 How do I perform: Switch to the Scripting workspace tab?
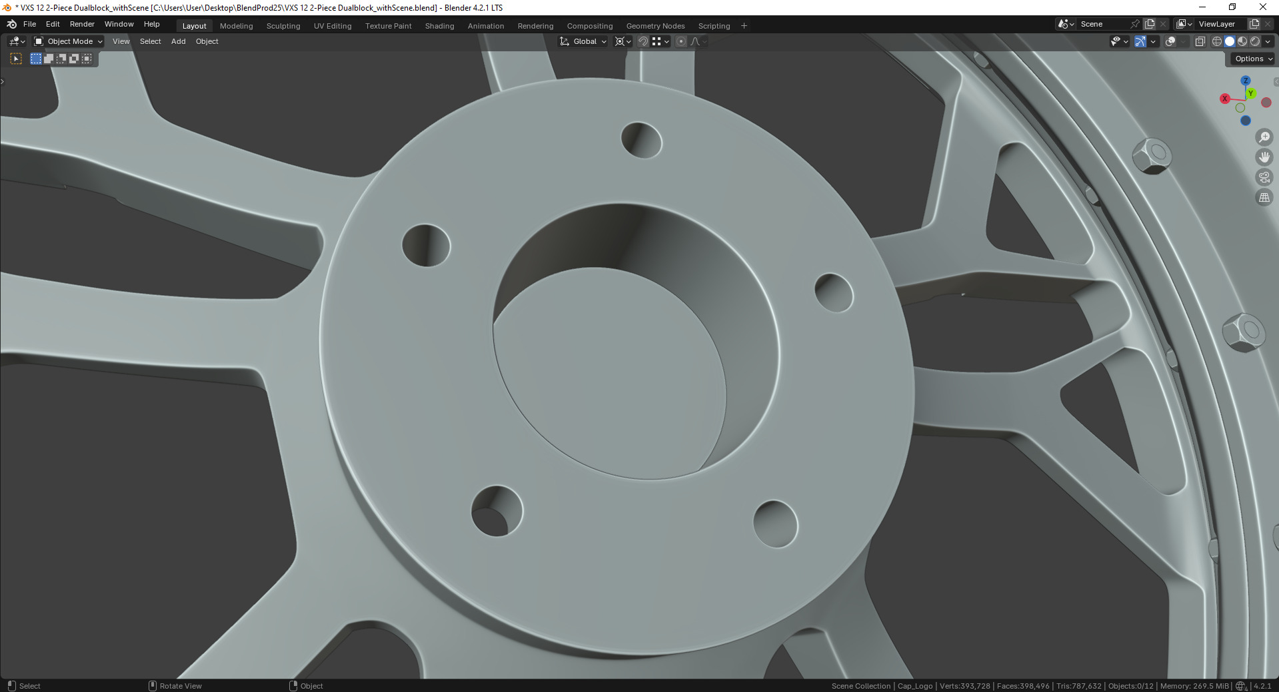[714, 26]
